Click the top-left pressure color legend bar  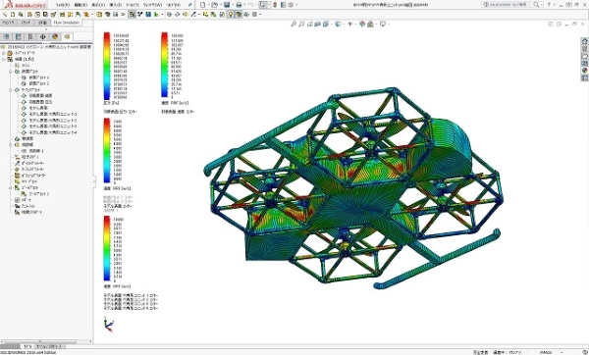coord(107,66)
